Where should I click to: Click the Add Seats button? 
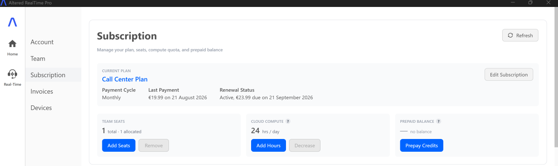click(x=119, y=146)
